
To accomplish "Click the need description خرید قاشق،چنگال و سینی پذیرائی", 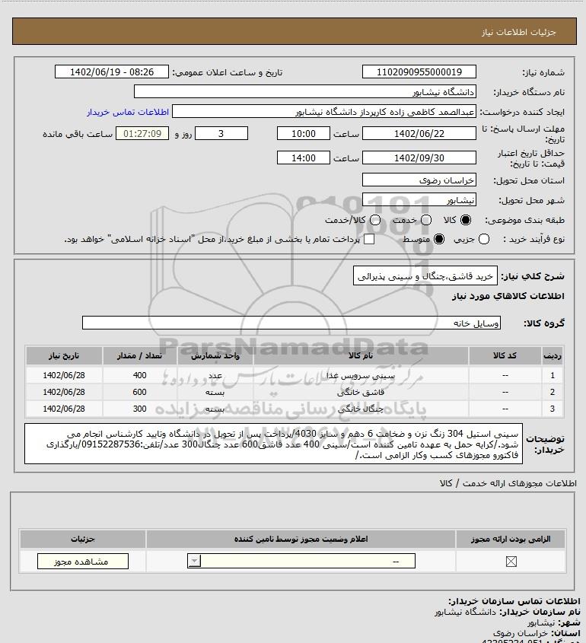I will [x=425, y=276].
